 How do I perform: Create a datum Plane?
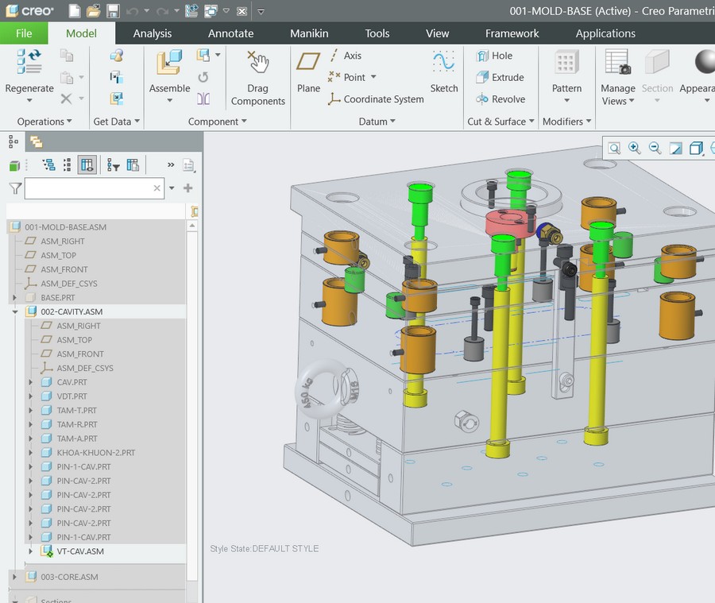(308, 72)
